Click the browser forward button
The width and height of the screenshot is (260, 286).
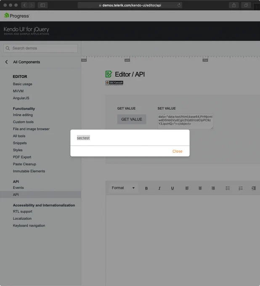(x=32, y=5)
